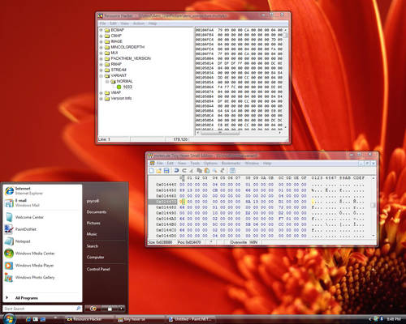Open Pictures link in Start menu

point(93,223)
